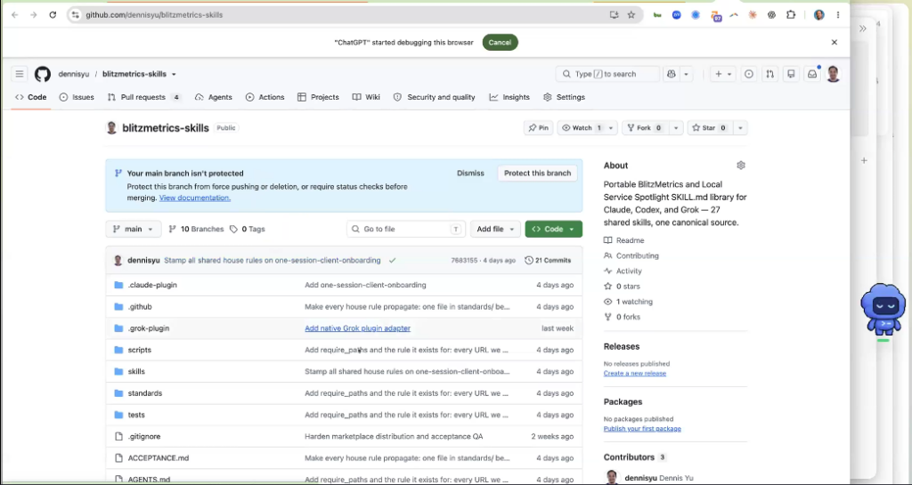Open the tests folder
Viewport: 912px width, 485px height.
tap(136, 415)
